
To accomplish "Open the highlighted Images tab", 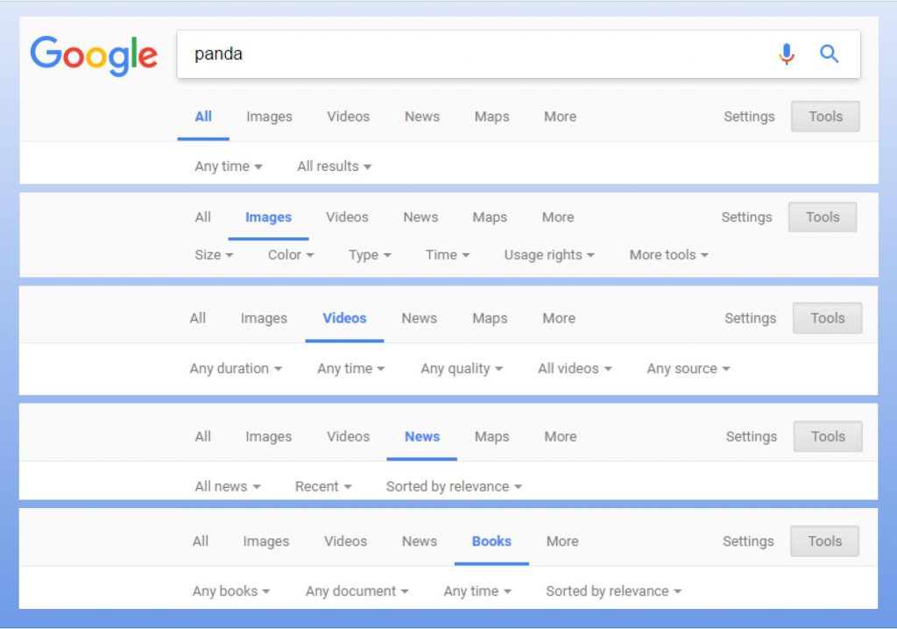I will pos(268,217).
